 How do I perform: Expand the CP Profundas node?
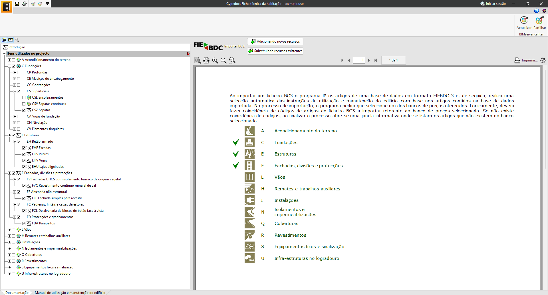[15, 73]
